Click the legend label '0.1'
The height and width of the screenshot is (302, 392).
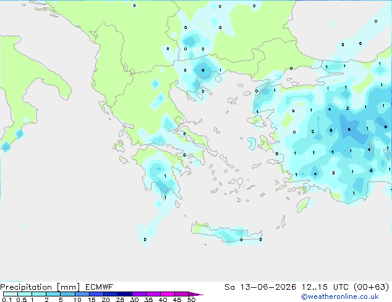[7, 300]
